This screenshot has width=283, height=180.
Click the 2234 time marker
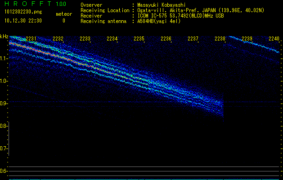click(112, 39)
